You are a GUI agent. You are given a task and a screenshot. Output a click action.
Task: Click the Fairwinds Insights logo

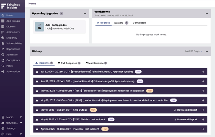[x=11, y=6]
